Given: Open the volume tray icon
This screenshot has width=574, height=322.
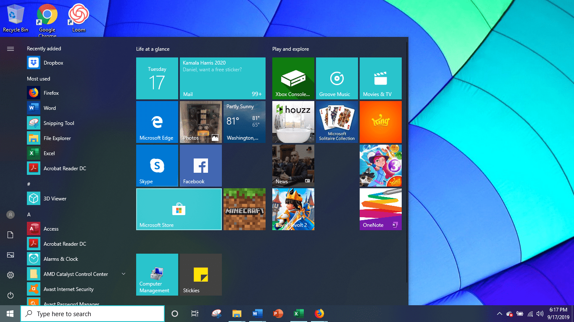Looking at the screenshot, I should pos(540,314).
